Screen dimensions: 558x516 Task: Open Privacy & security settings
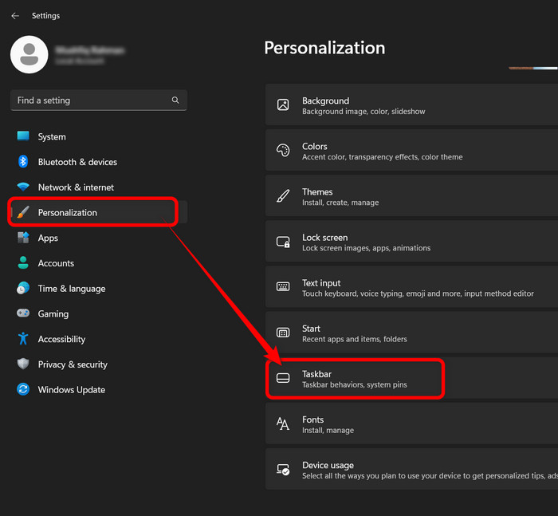[x=99, y=364]
